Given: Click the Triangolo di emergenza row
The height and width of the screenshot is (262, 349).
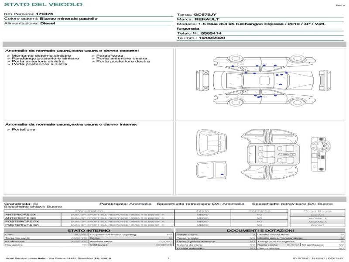Looking at the screenshot, I should pyautogui.click(x=301, y=241).
